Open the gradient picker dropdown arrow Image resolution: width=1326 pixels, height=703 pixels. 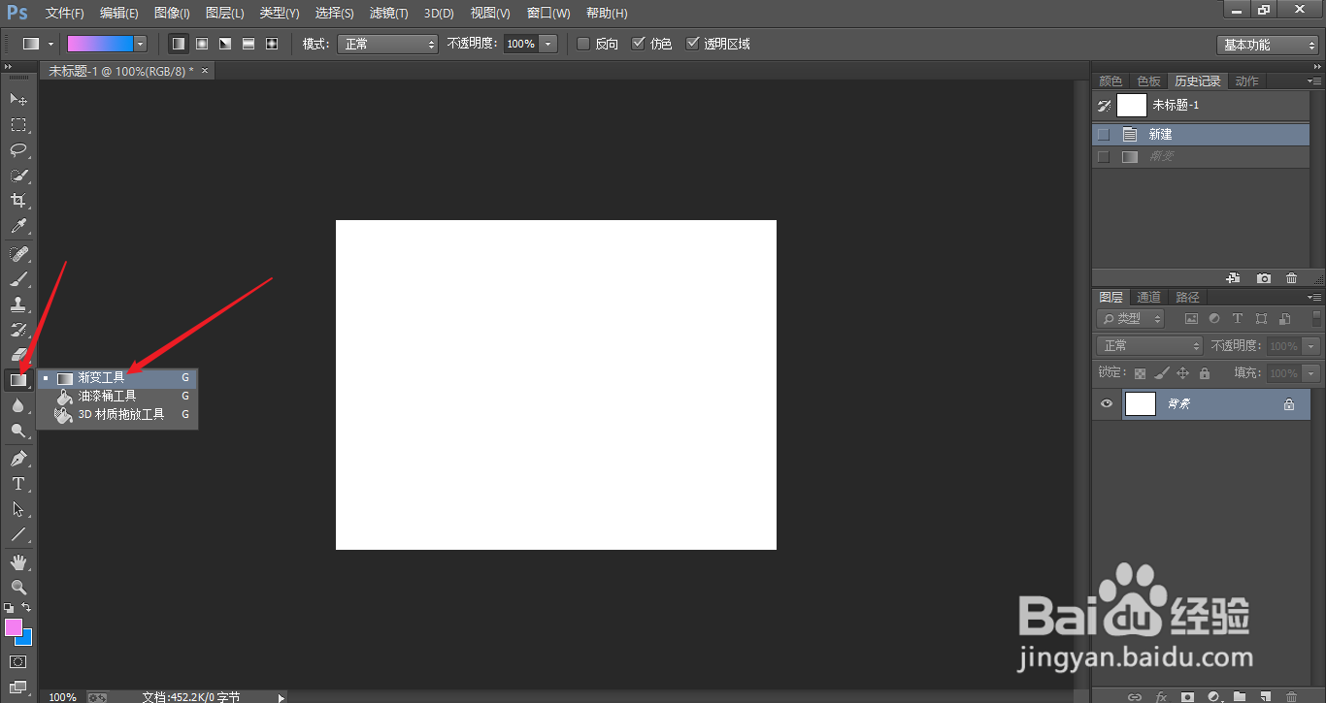(141, 44)
